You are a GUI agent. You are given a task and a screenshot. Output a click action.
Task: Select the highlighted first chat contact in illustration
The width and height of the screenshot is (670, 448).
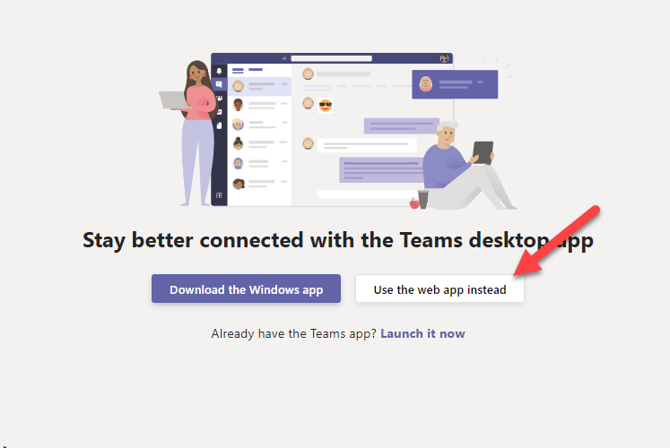(260, 86)
